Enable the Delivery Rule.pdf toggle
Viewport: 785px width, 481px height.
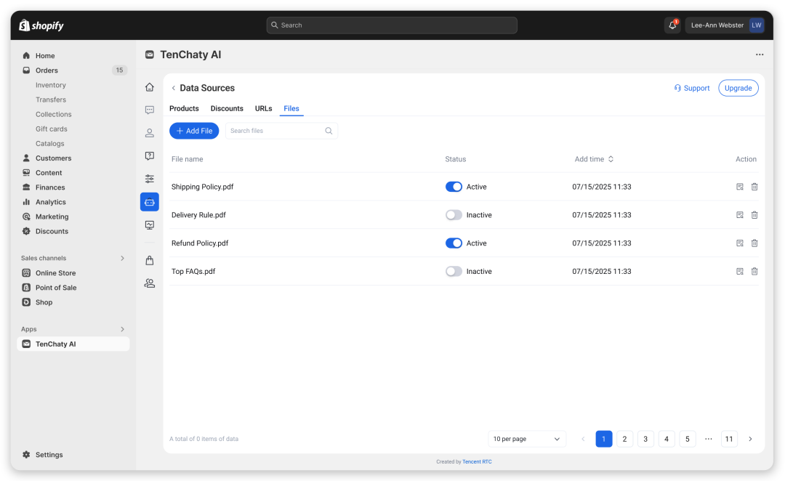tap(454, 215)
